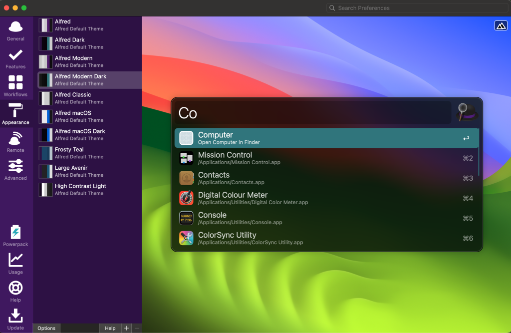The width and height of the screenshot is (511, 333).
Task: Select the Alfred theme
Action: tap(90, 25)
